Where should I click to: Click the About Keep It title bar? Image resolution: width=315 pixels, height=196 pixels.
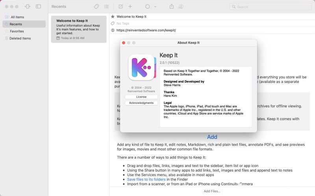[x=189, y=43]
